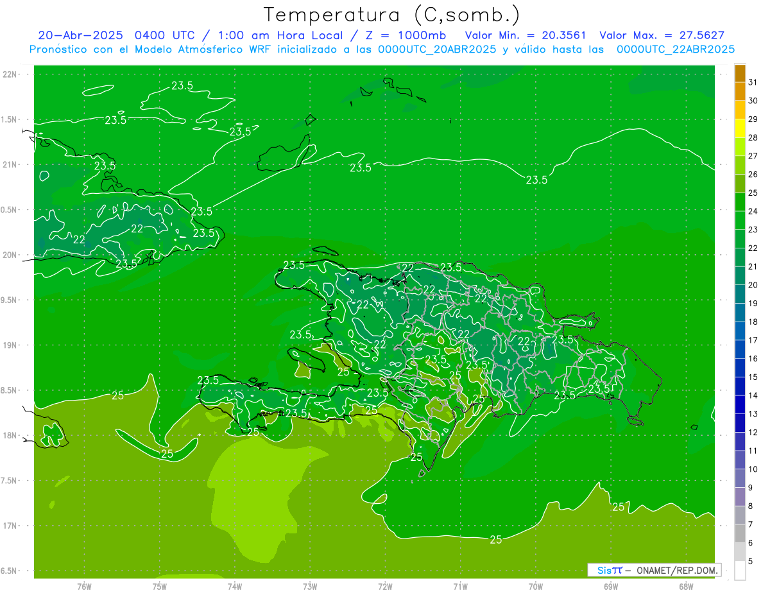Image resolution: width=770 pixels, height=595 pixels.
Task: Click the "70W" longitude axis label
Action: [536, 586]
